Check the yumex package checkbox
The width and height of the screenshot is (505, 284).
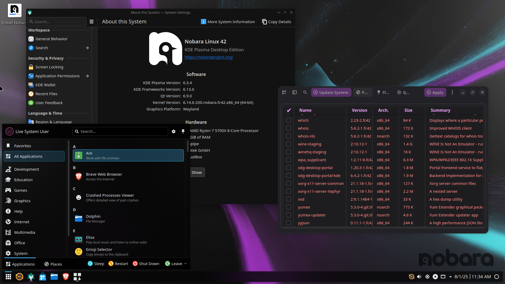coord(289,207)
